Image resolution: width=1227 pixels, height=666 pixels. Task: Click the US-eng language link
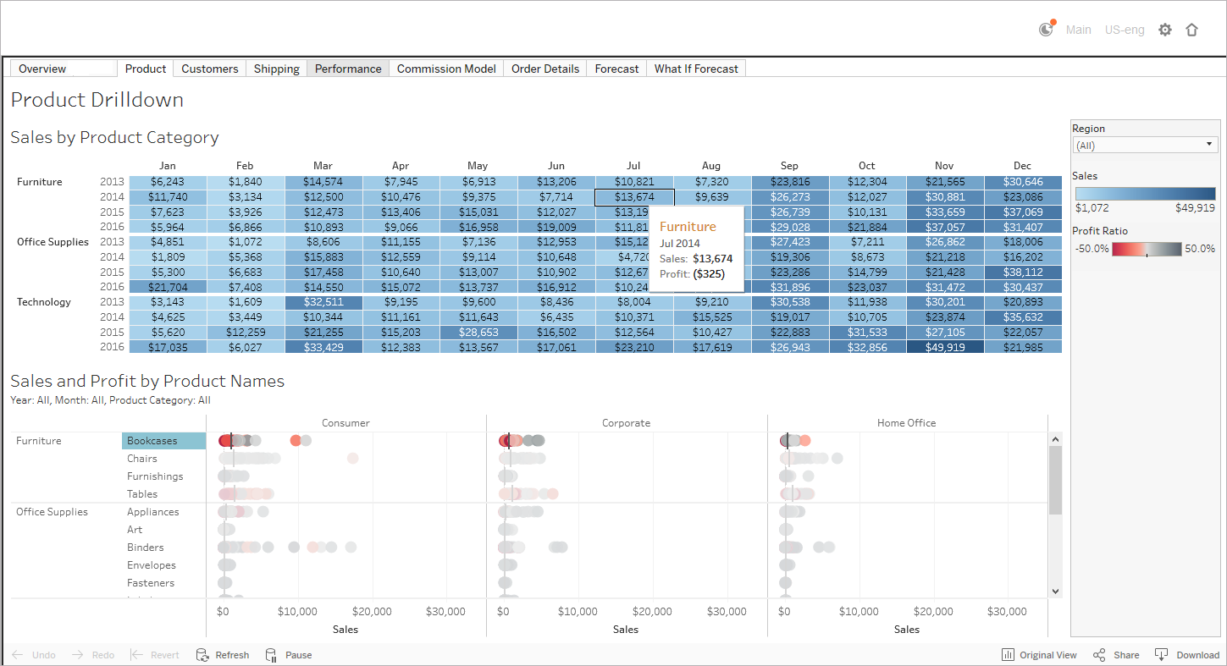(x=1125, y=30)
